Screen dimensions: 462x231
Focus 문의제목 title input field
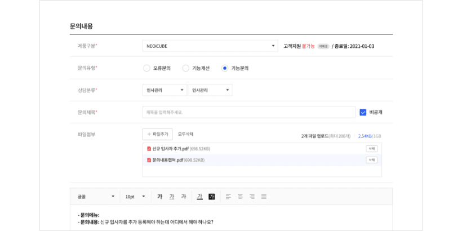coord(249,112)
